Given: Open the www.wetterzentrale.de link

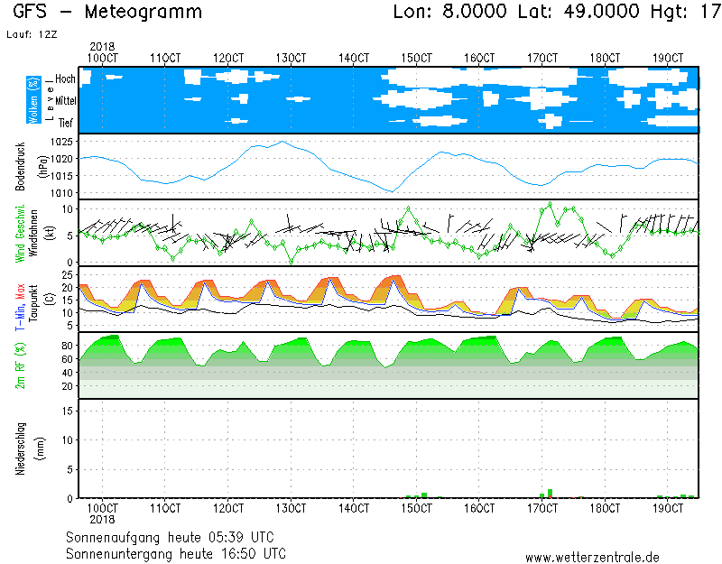Looking at the screenshot, I should (592, 557).
